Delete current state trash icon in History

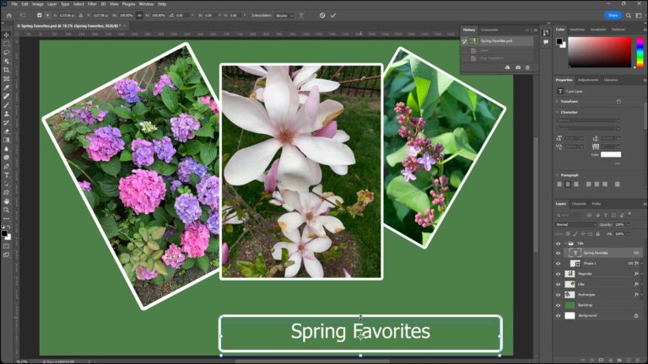click(527, 67)
